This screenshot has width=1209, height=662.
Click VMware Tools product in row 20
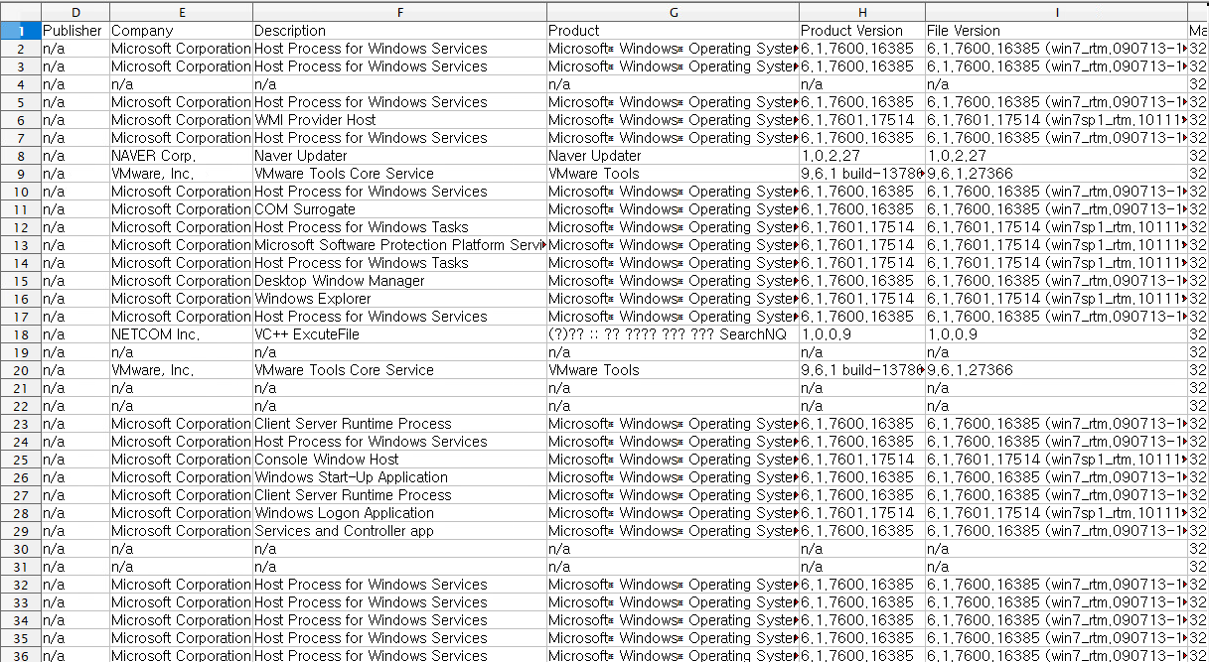(x=673, y=370)
